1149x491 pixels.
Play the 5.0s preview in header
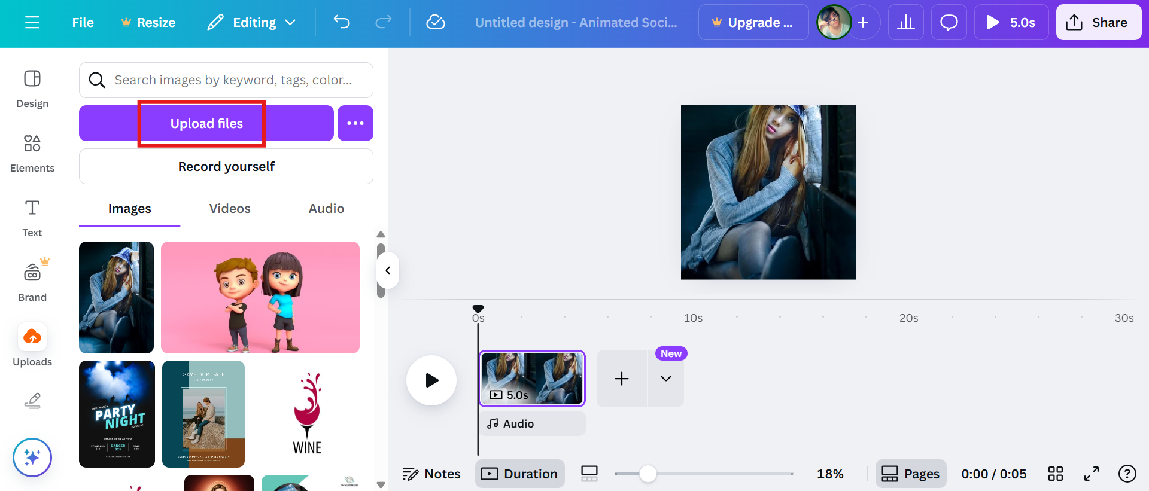tap(1011, 23)
